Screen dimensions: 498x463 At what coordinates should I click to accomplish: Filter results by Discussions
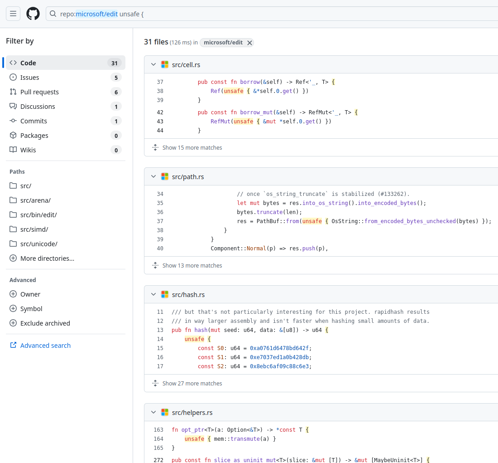[x=66, y=106]
